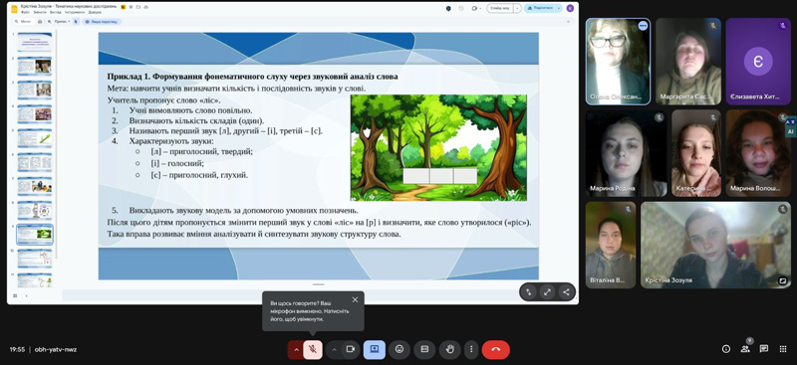This screenshot has height=365, width=797.
Task: Collapse the filmstrip with arrow
Action: coord(27,295)
